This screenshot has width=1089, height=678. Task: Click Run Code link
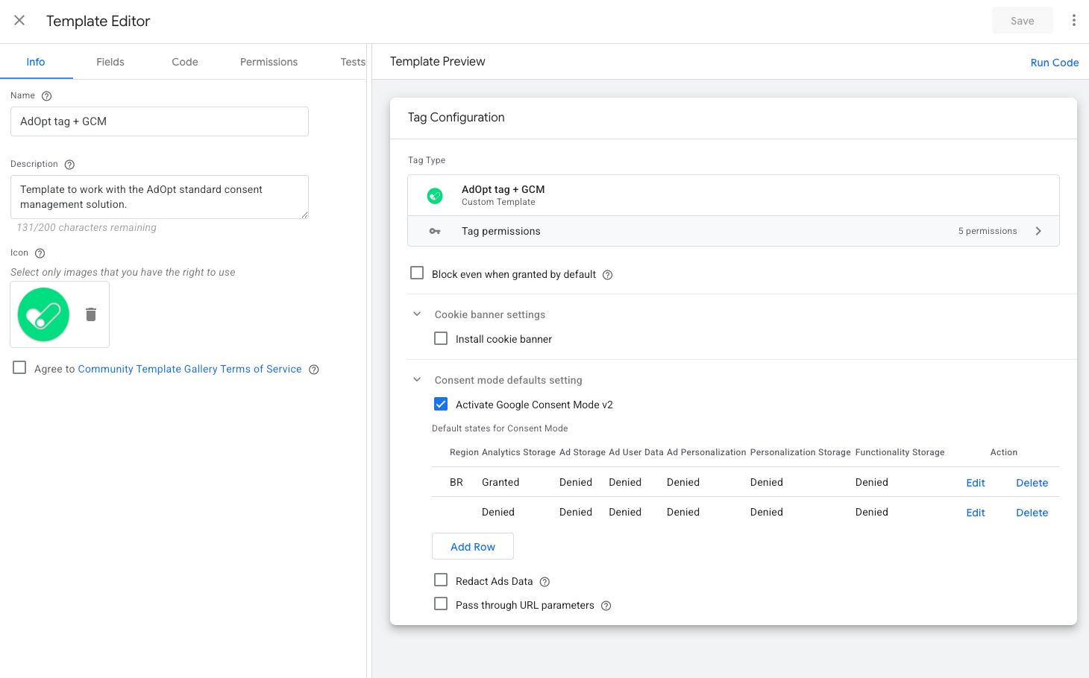pos(1054,63)
